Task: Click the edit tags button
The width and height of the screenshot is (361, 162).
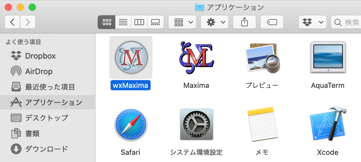Action: click(272, 22)
